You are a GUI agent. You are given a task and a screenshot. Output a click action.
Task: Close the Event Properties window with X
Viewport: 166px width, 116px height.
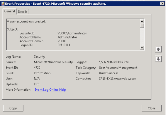pyautogui.click(x=162, y=3)
